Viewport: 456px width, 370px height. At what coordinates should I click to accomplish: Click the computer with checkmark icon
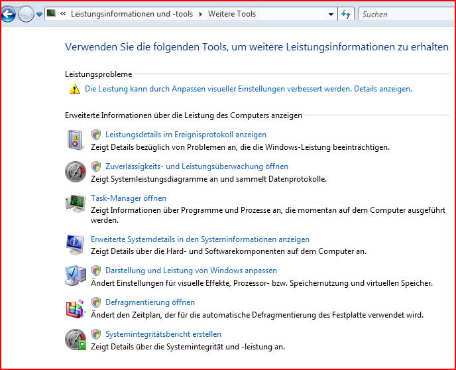[x=76, y=276]
